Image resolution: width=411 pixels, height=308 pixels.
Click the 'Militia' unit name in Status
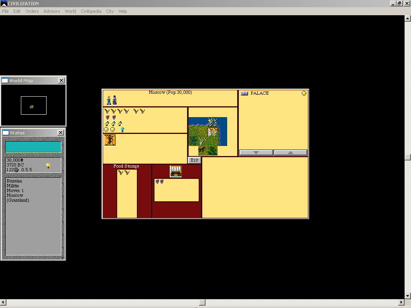13,186
